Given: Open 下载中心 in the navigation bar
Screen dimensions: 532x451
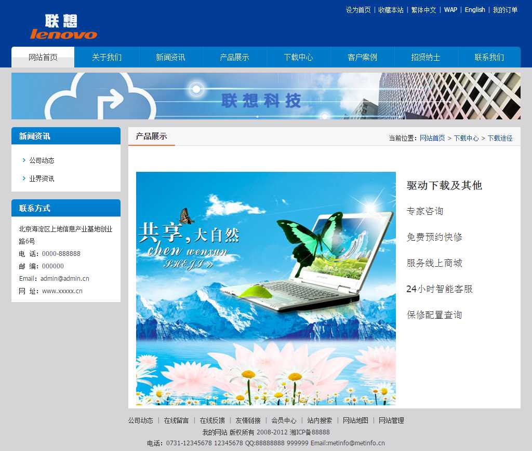Looking at the screenshot, I should 298,57.
